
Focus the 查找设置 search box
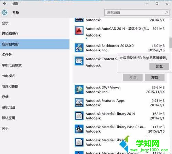pos(137,12)
